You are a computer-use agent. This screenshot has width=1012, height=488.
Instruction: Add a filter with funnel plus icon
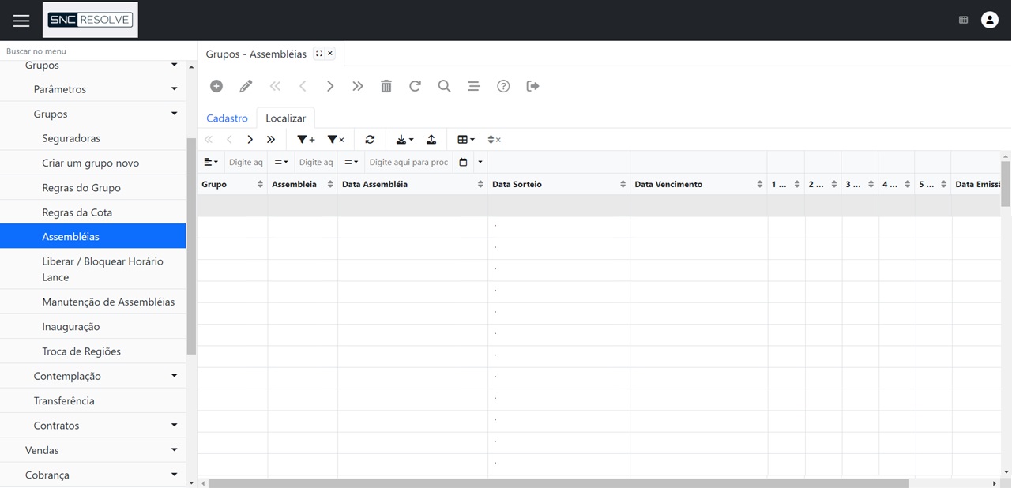(306, 140)
